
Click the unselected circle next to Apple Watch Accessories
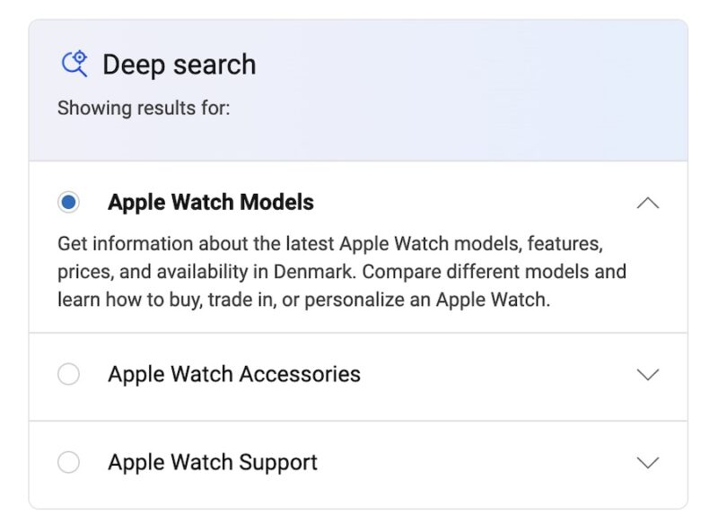70,374
